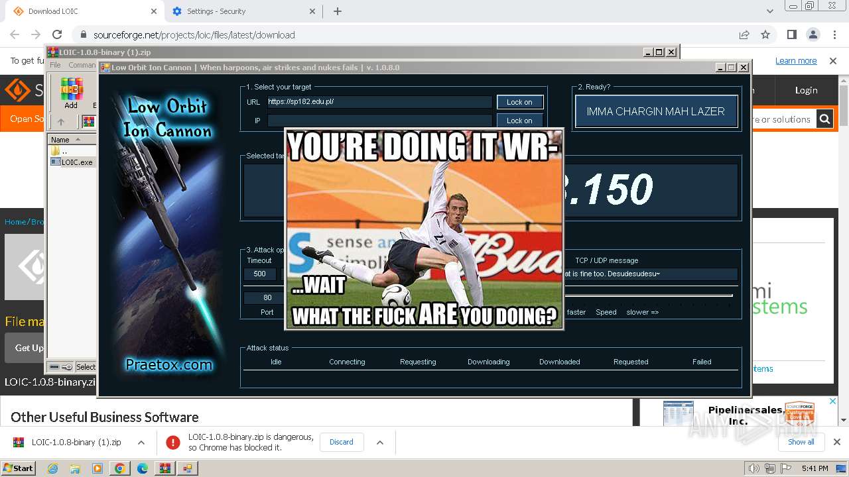Close the Settings - Security tab
Screen dimensions: 849x477
pos(312,11)
